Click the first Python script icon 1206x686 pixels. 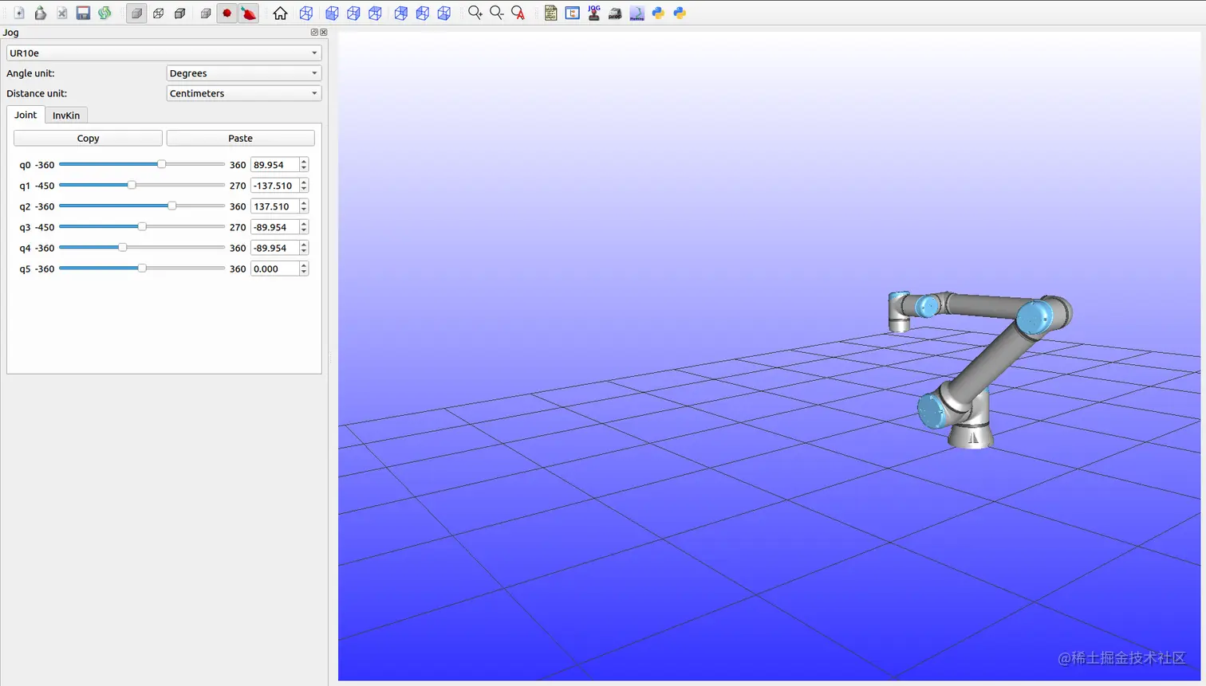(657, 13)
